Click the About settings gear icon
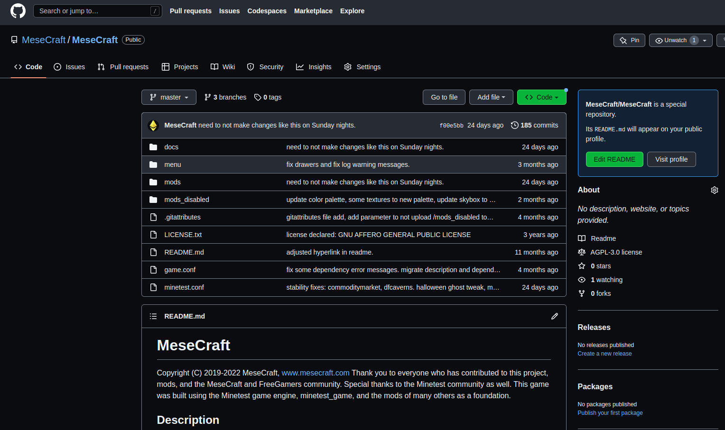This screenshot has height=430, width=725. point(715,190)
